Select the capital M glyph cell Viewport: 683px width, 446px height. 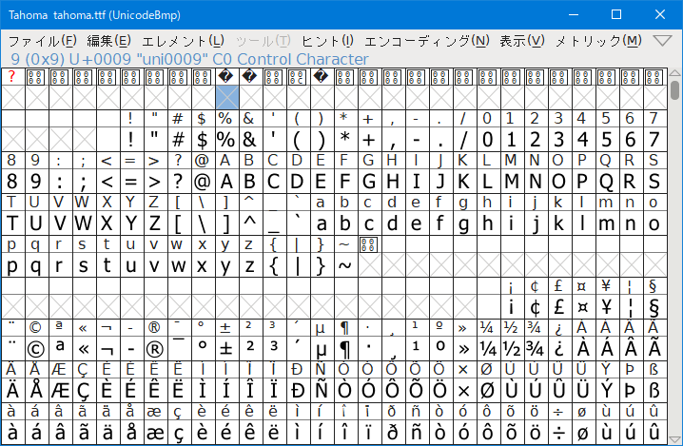tap(511, 182)
